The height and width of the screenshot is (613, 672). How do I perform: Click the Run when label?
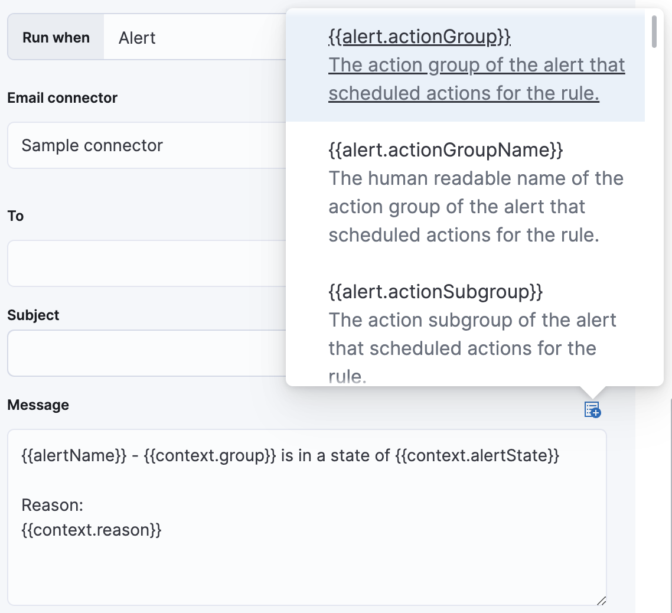pyautogui.click(x=56, y=37)
